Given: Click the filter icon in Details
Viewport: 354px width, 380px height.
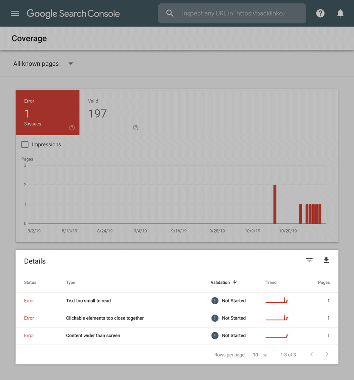Looking at the screenshot, I should [x=309, y=260].
